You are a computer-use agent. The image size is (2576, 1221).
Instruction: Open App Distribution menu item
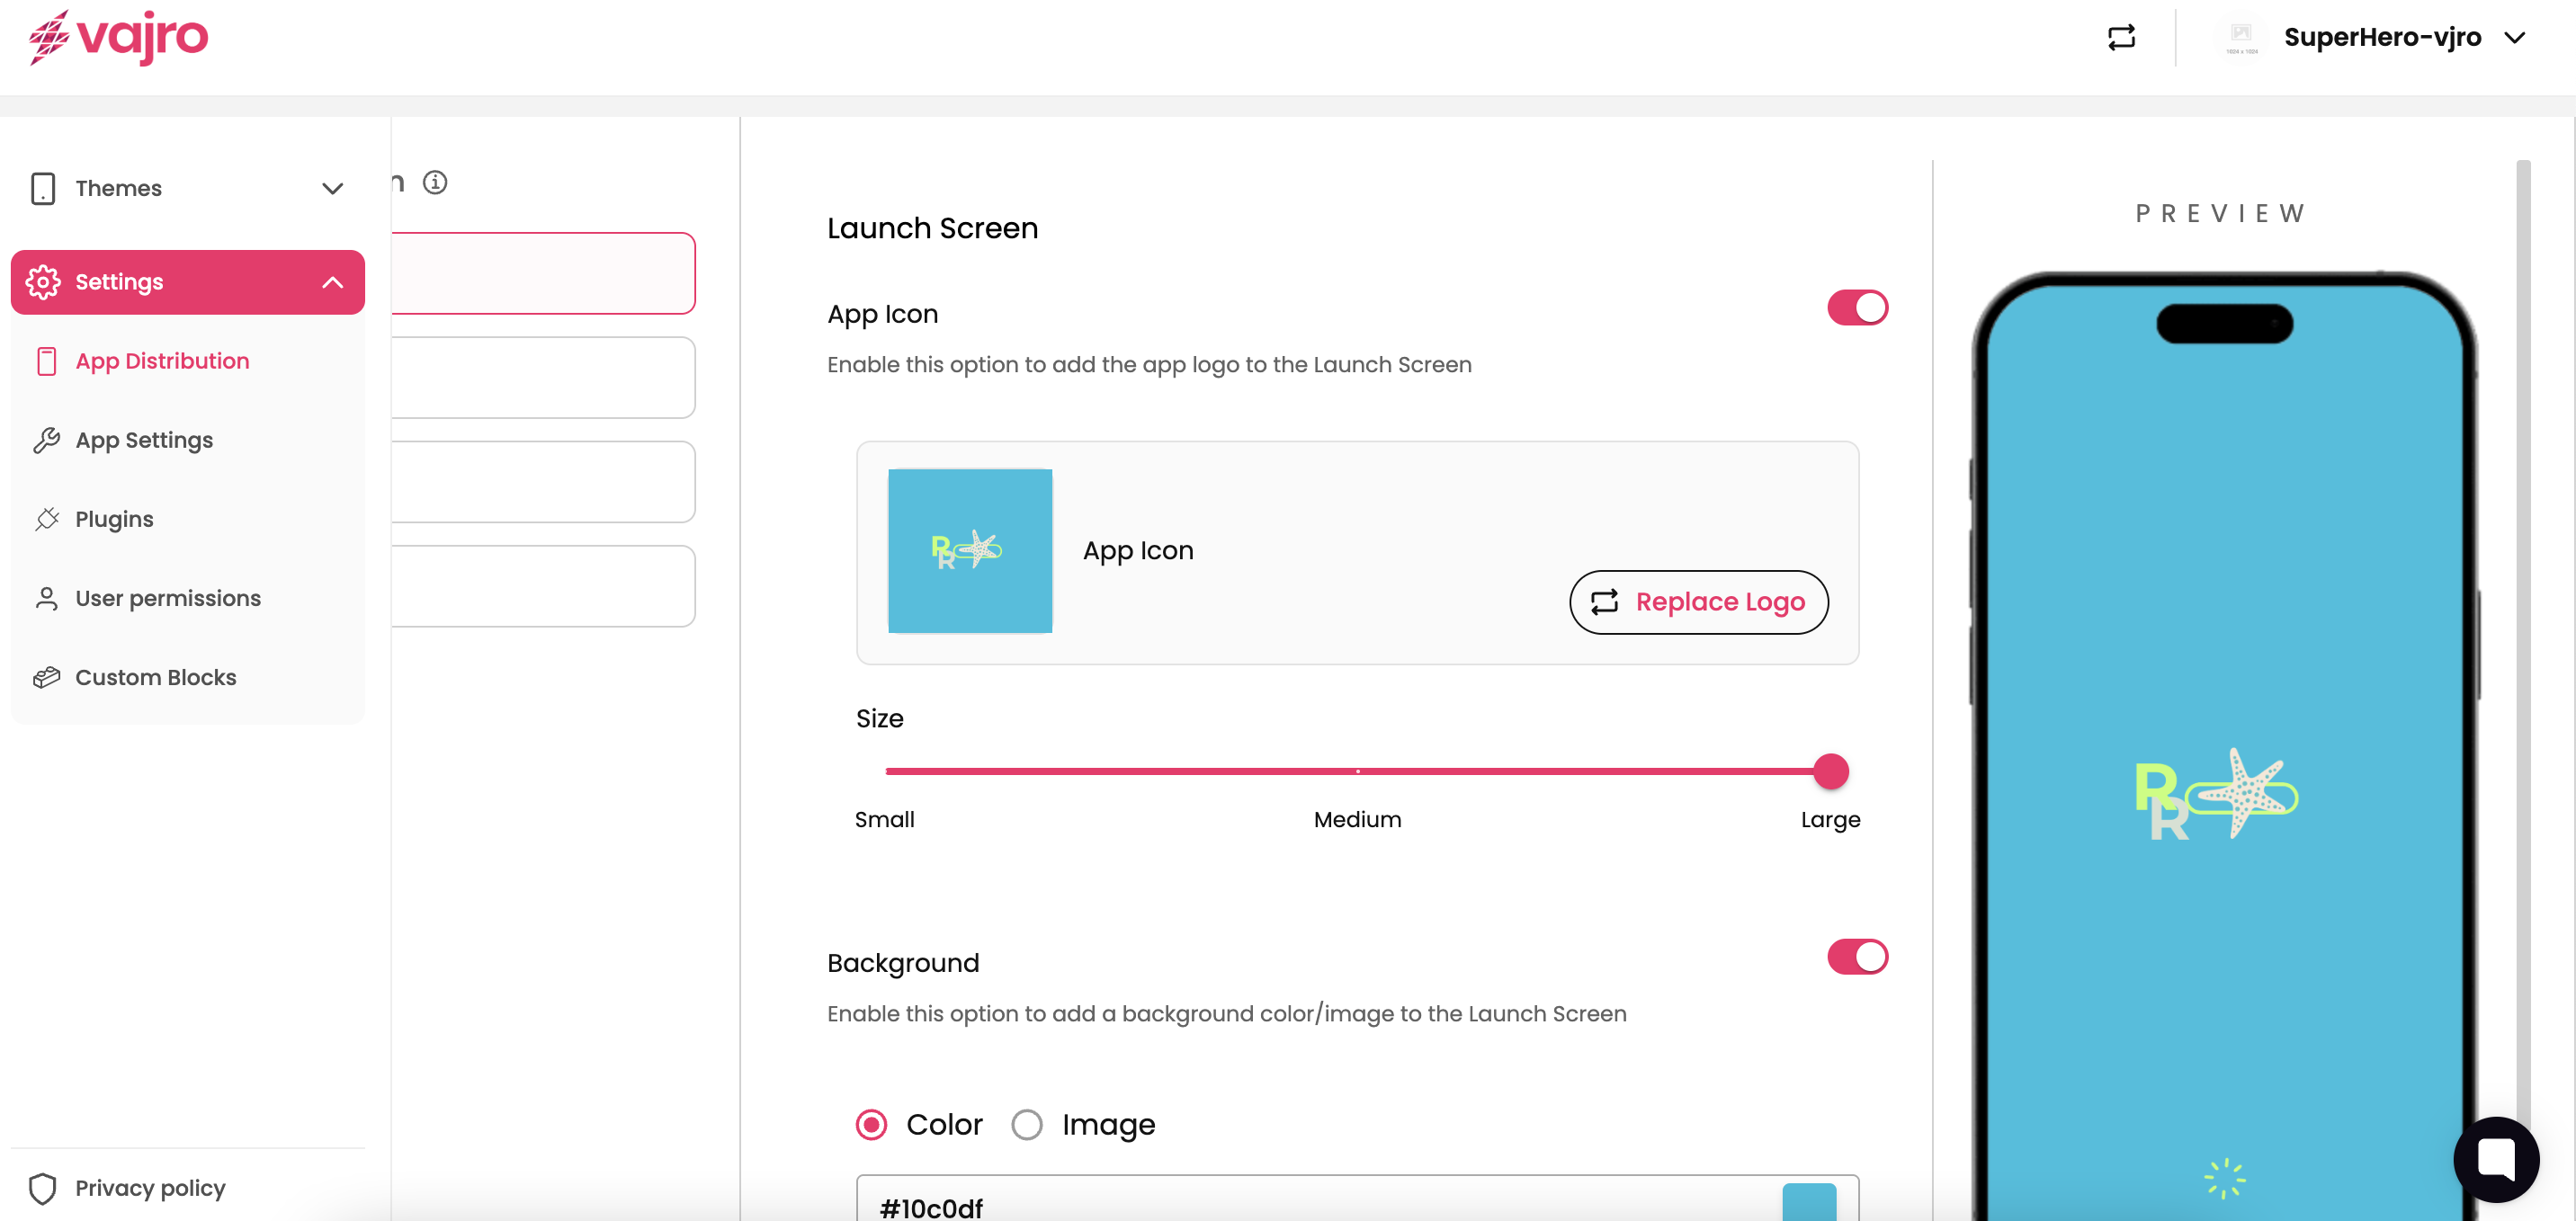(162, 361)
